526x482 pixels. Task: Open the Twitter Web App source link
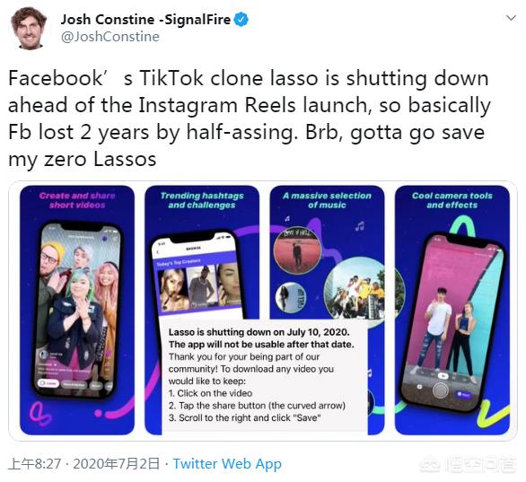click(227, 464)
